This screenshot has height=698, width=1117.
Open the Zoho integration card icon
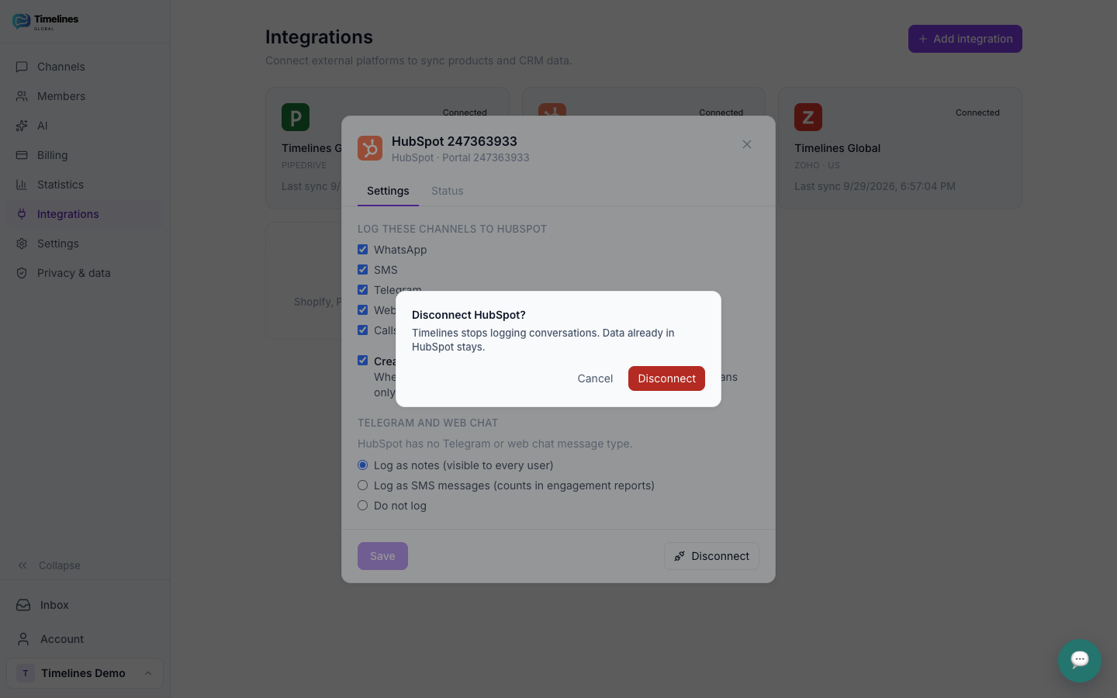point(808,117)
